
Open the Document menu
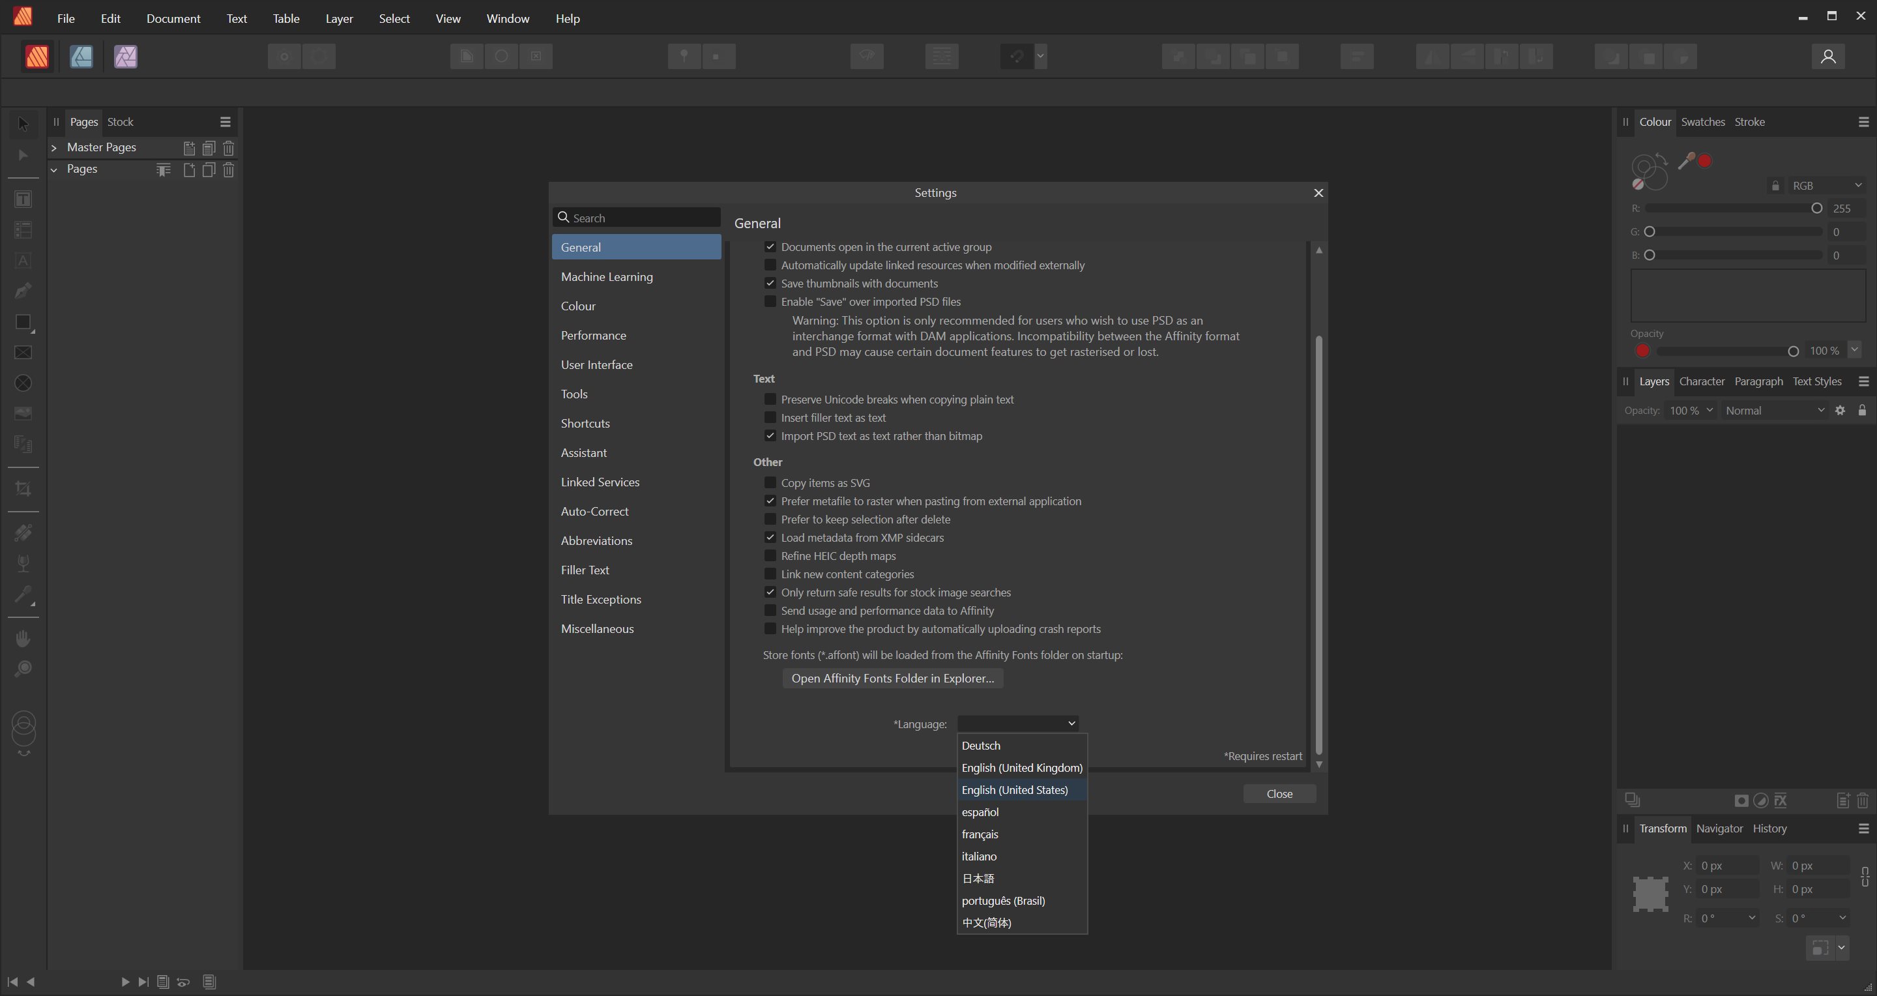173,18
